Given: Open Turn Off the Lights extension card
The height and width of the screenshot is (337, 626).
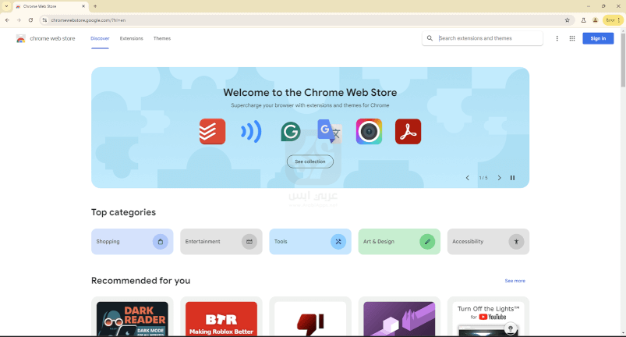Looking at the screenshot, I should (x=488, y=317).
